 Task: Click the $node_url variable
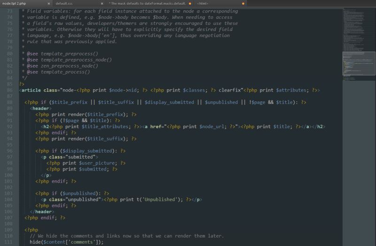click(213, 126)
